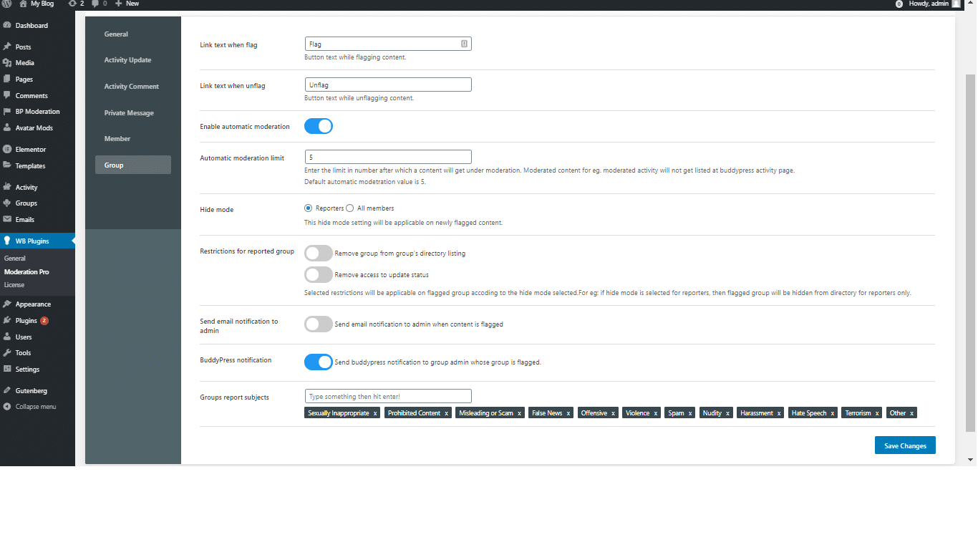Screen dimensions: 978x550
Task: Open the License submenu link
Action: click(x=14, y=285)
